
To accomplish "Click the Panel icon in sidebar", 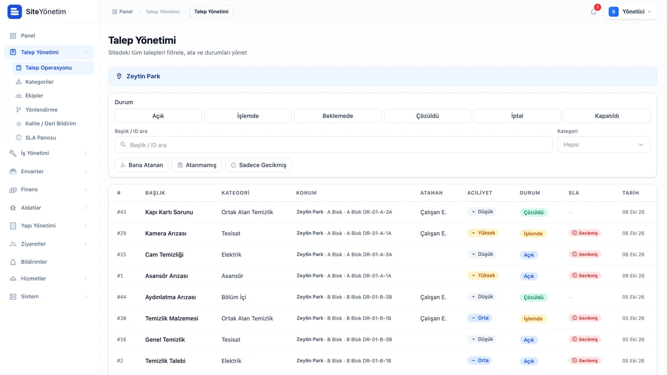I will click(x=13, y=36).
